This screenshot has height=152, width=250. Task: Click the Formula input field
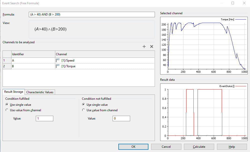pos(92,14)
